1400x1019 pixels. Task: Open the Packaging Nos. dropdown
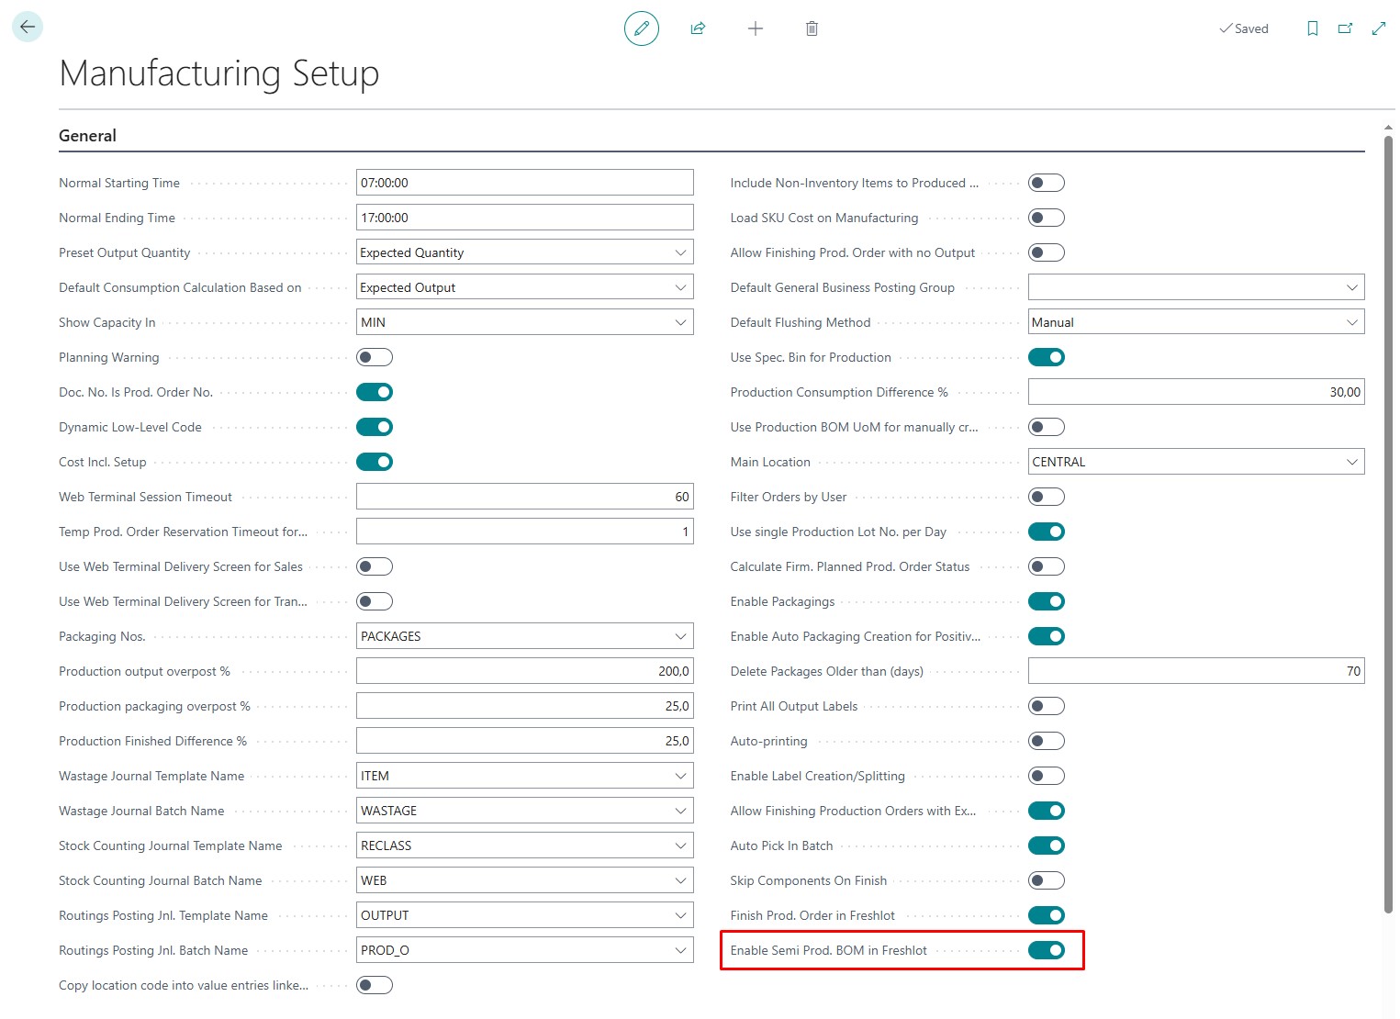pyautogui.click(x=525, y=636)
